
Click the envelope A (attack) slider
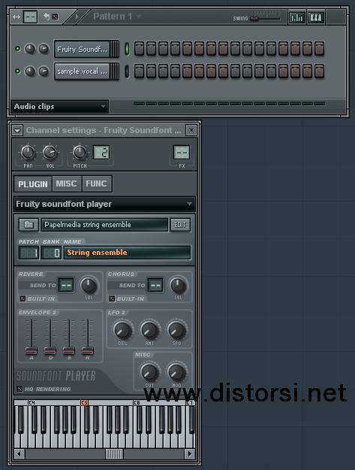click(32, 350)
